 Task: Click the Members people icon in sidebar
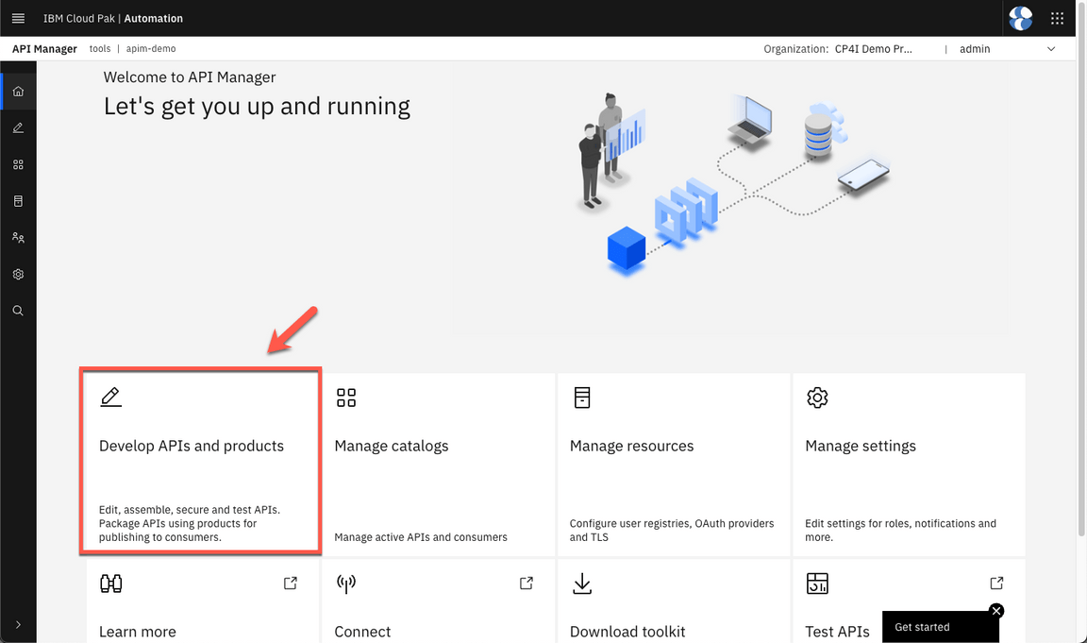click(x=18, y=238)
